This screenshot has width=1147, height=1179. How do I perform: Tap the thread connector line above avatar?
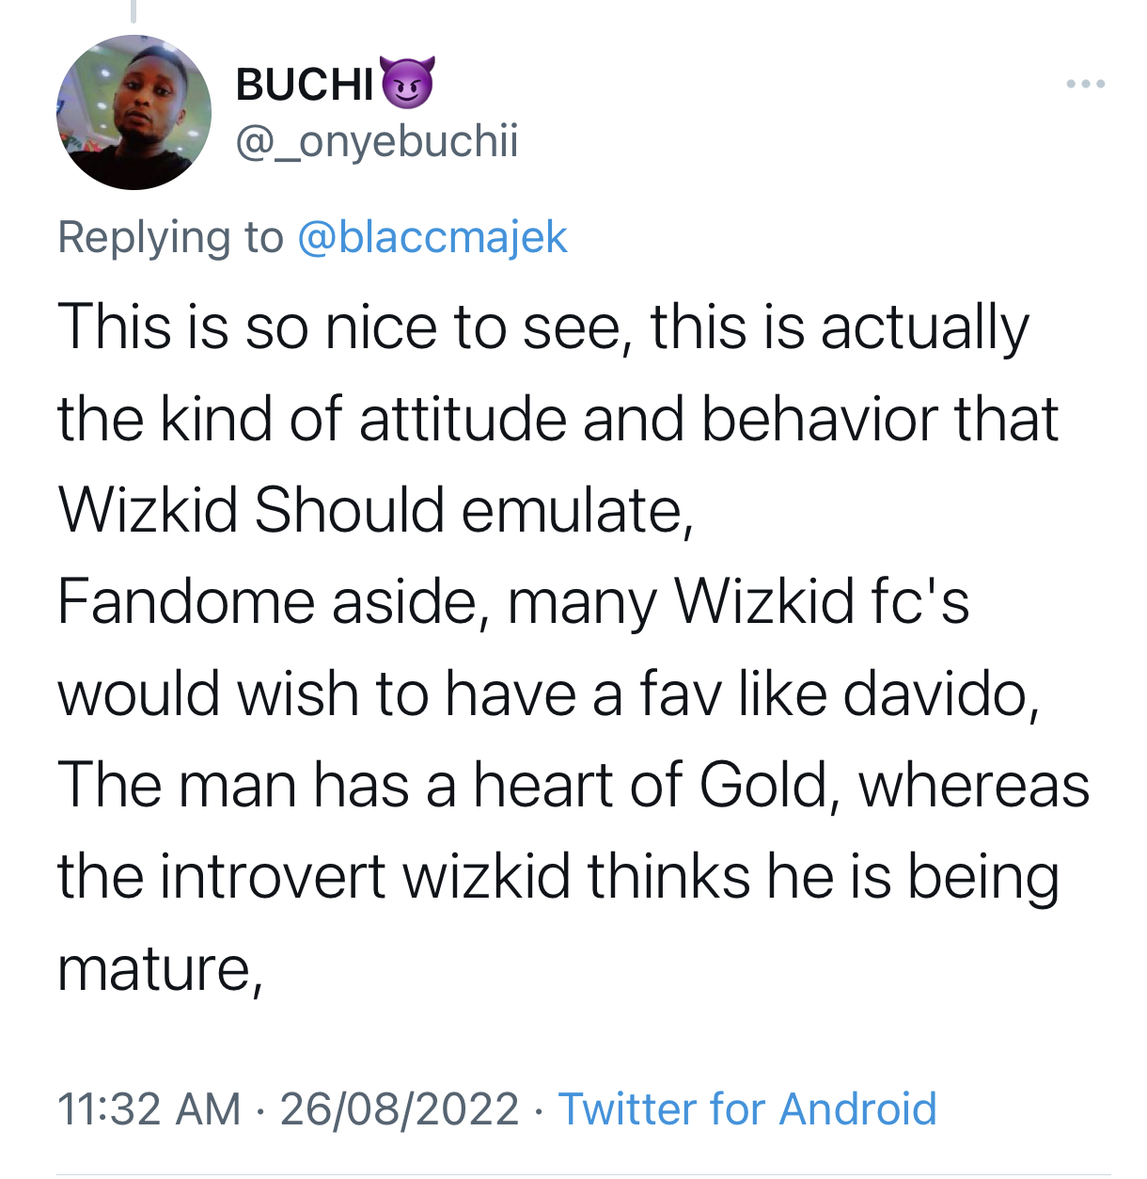(x=134, y=10)
